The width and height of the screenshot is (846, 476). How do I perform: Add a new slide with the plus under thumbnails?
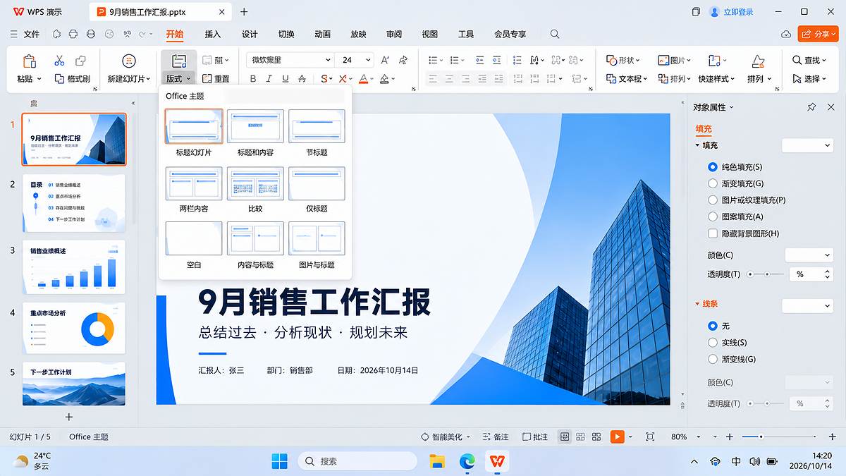click(x=69, y=417)
